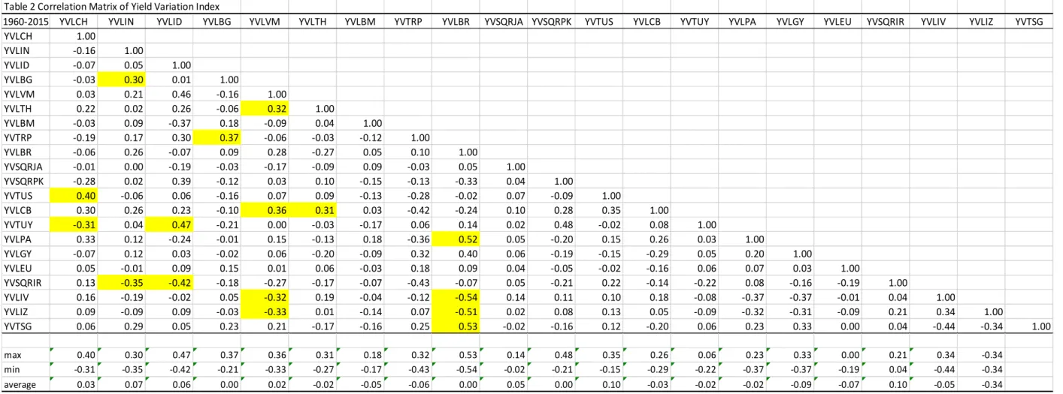Select the YVLGY column header
Viewport: 1063px width, 394px height.
[789, 21]
